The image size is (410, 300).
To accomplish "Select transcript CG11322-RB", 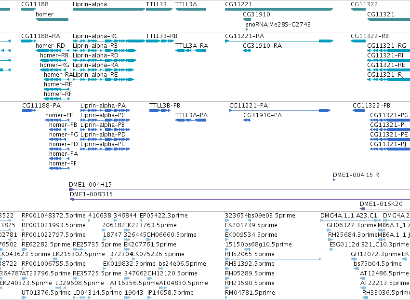I will (370, 36).
